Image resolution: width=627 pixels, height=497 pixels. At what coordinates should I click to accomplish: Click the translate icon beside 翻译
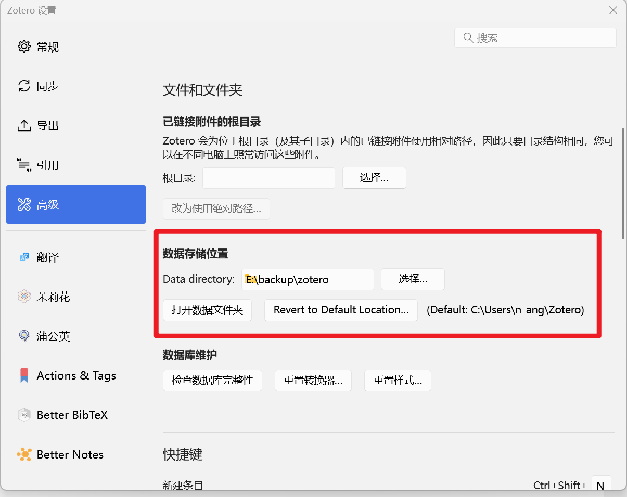pos(24,257)
